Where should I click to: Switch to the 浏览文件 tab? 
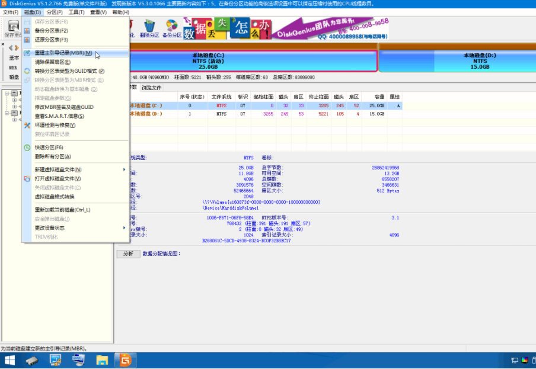151,88
